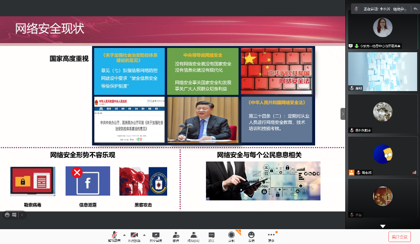
Task: Start recording with the record icon
Action: click(x=231, y=235)
